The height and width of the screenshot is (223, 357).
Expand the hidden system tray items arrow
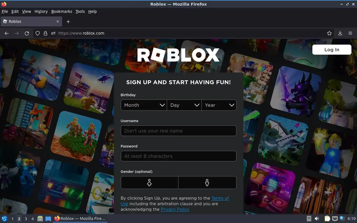pyautogui.click(x=309, y=219)
